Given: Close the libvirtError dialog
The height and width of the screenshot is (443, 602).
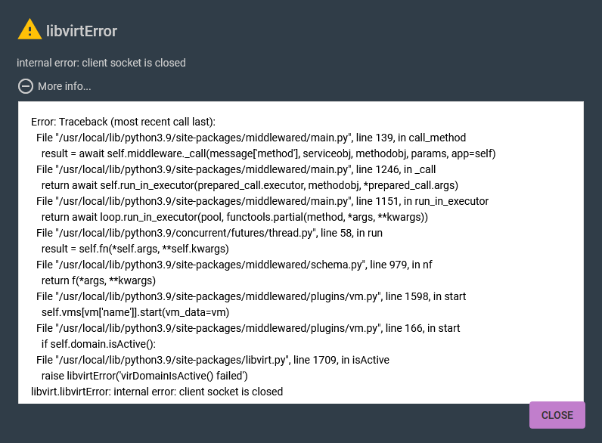Looking at the screenshot, I should [x=557, y=415].
